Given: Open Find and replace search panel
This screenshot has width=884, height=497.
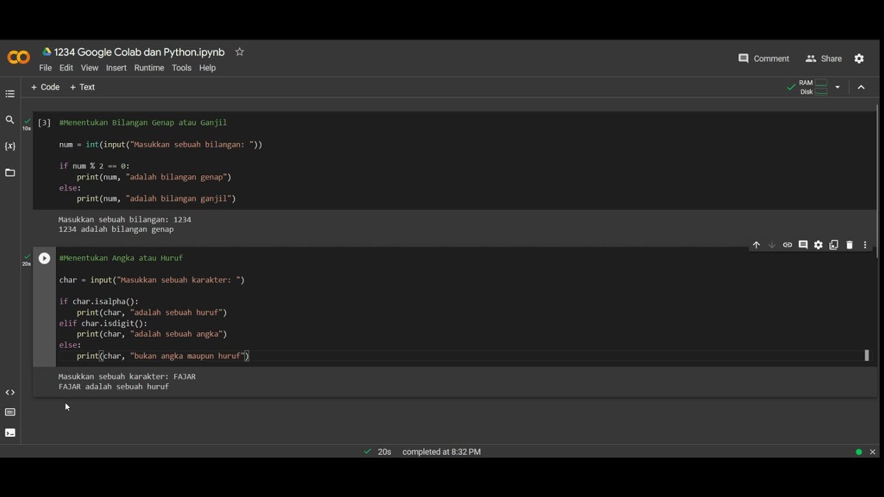Looking at the screenshot, I should 10,120.
